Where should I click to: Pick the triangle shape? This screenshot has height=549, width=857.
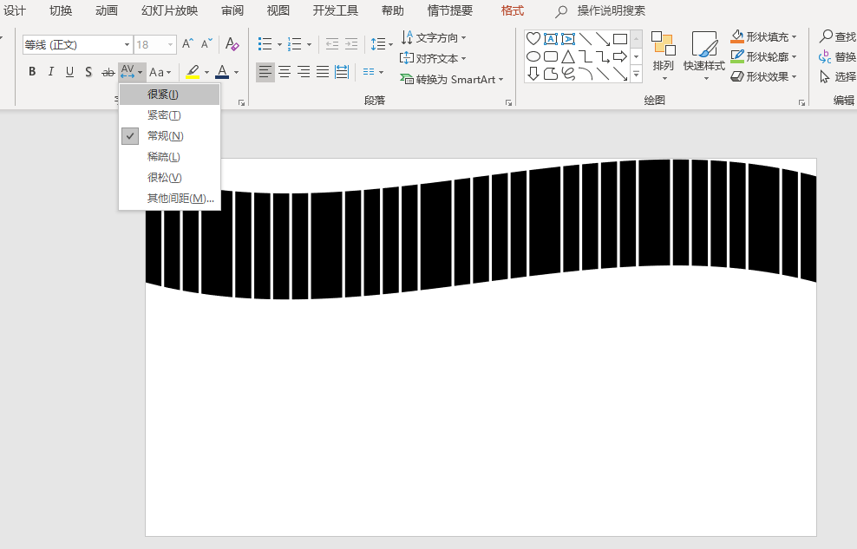click(x=568, y=56)
